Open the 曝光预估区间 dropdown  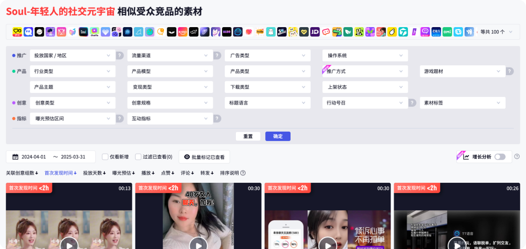[73, 118]
